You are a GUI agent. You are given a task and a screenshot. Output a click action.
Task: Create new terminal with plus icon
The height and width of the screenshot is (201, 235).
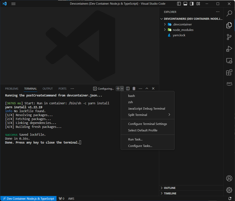pos(118,88)
